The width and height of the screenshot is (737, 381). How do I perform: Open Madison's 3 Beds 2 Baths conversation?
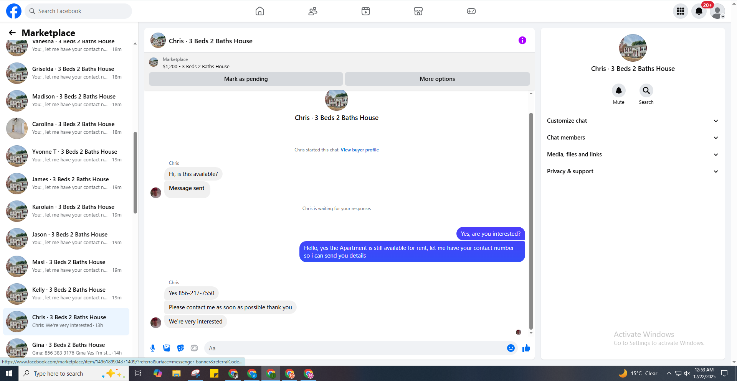point(66,100)
